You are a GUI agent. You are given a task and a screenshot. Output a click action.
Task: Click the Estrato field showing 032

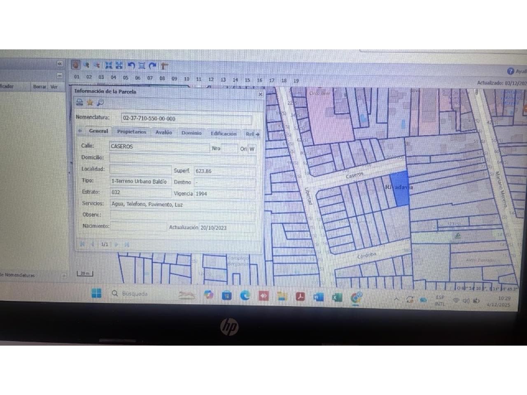point(140,192)
